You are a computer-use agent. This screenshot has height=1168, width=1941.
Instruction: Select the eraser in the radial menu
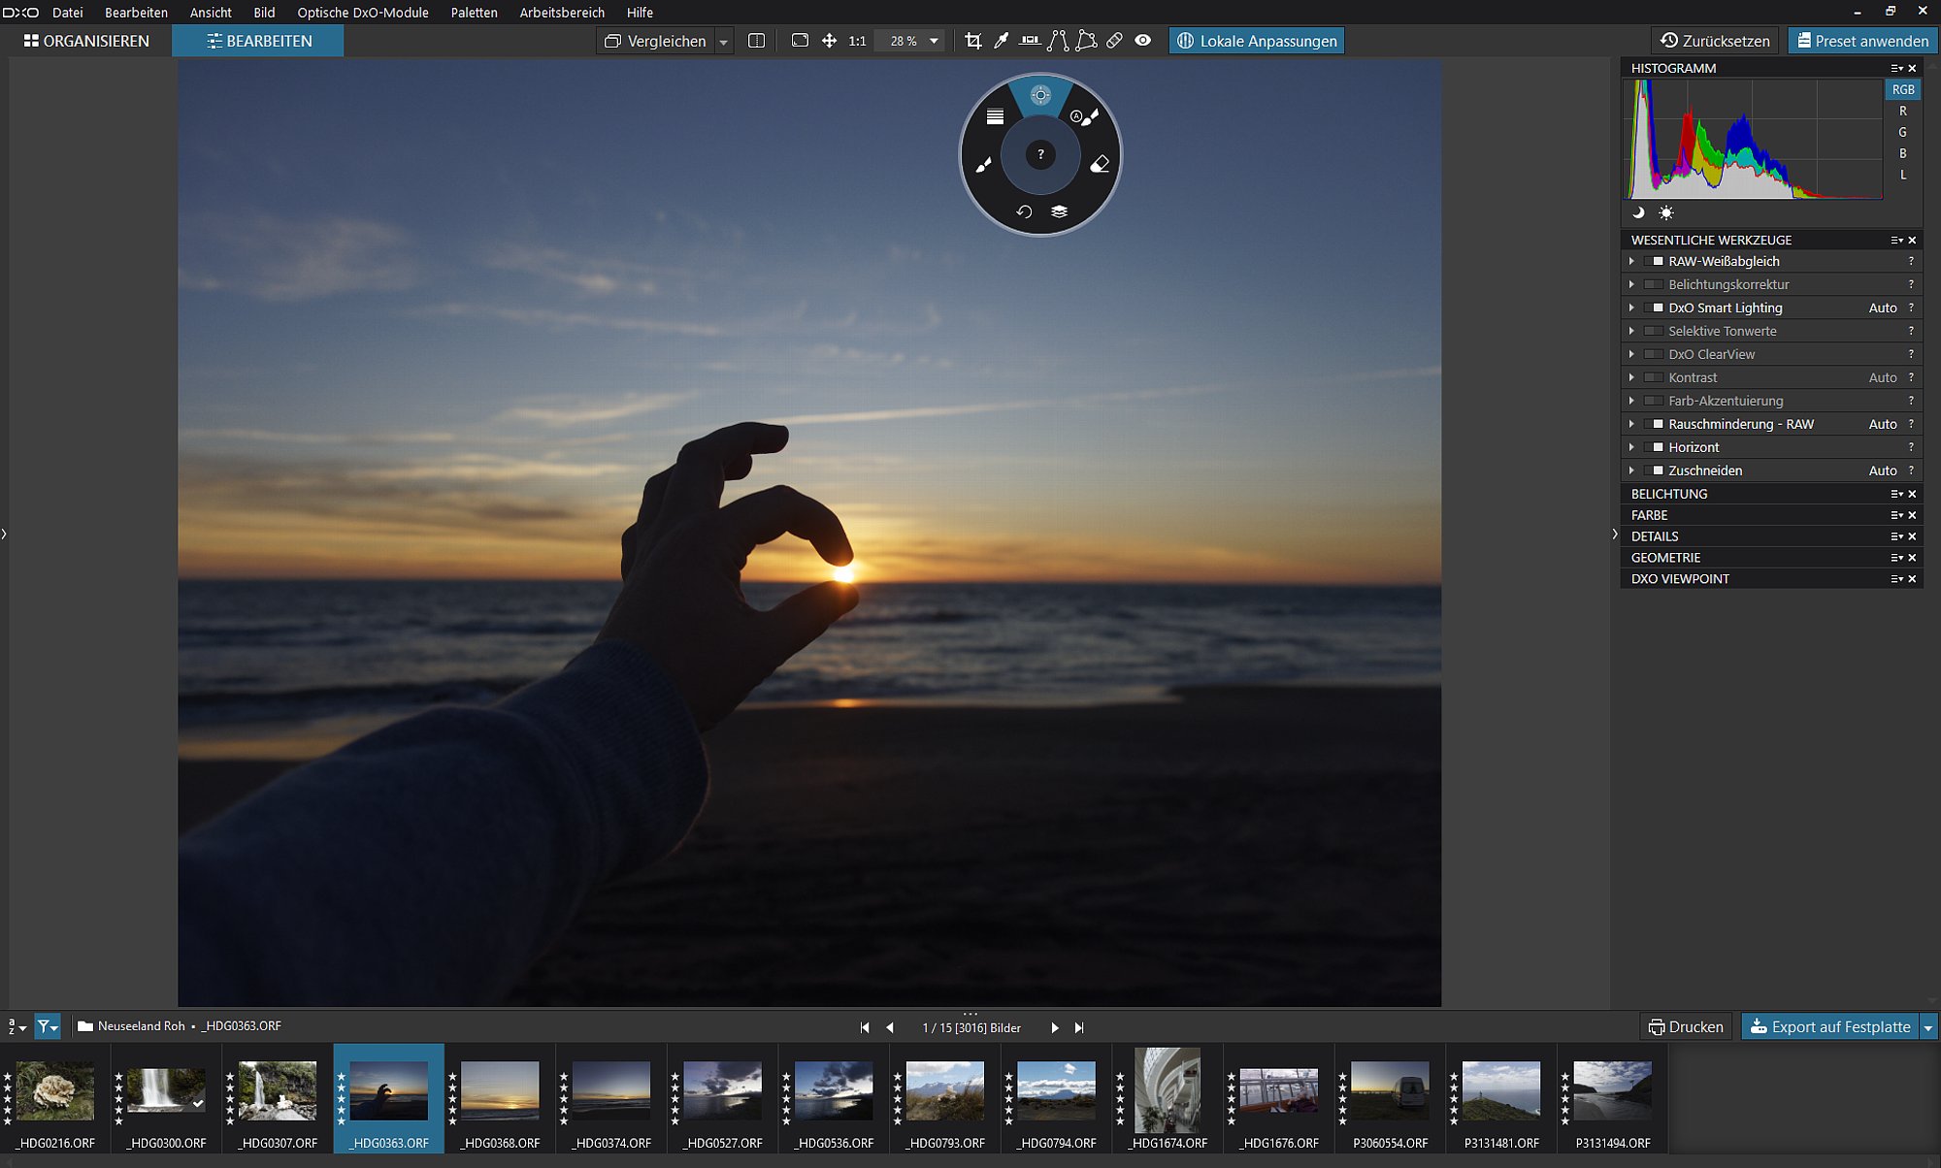point(1100,165)
